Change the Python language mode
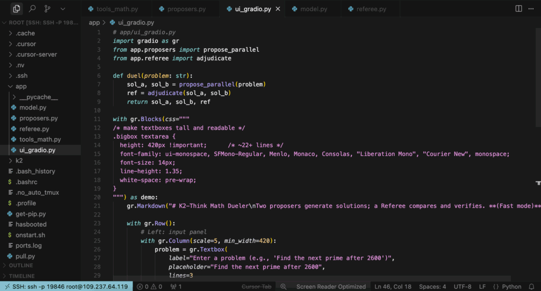 [x=507, y=286]
